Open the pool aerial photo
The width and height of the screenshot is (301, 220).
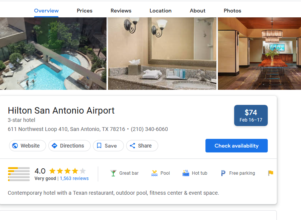[53, 54]
